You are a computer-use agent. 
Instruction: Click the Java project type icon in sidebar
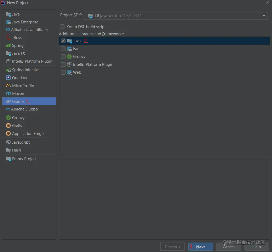point(8,14)
